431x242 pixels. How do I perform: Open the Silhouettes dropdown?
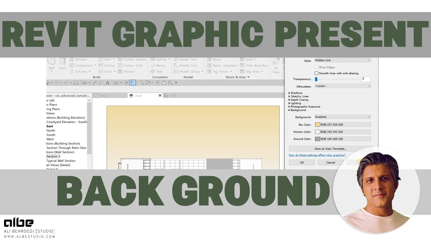click(x=342, y=86)
